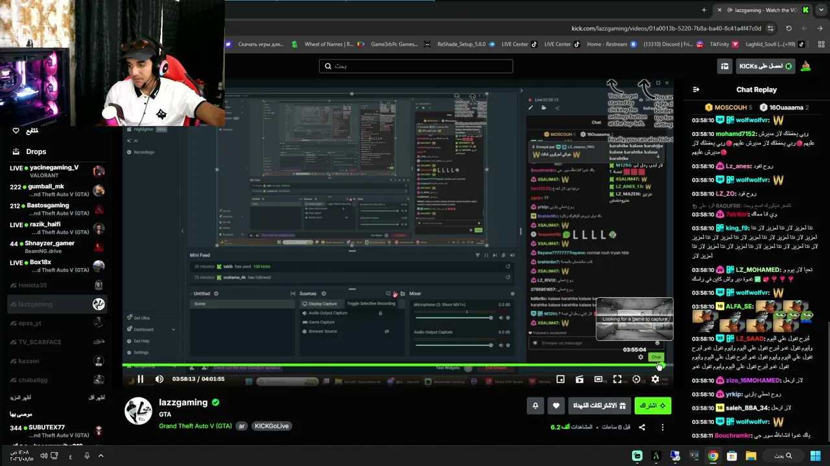
Task: Open king_f9 profile in chat replay
Action: pos(737,228)
